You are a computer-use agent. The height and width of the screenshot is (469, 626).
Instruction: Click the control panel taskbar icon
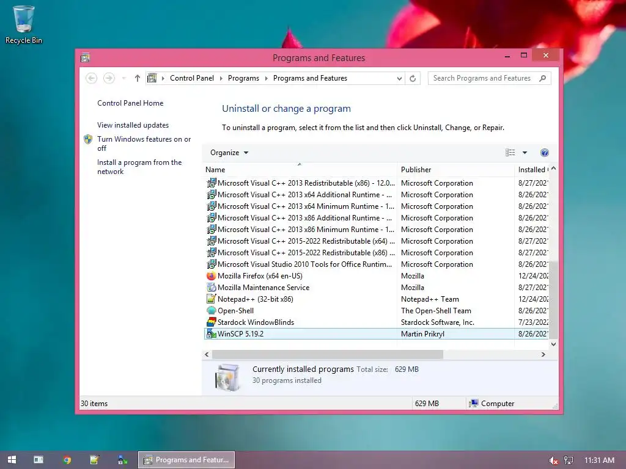tap(39, 460)
